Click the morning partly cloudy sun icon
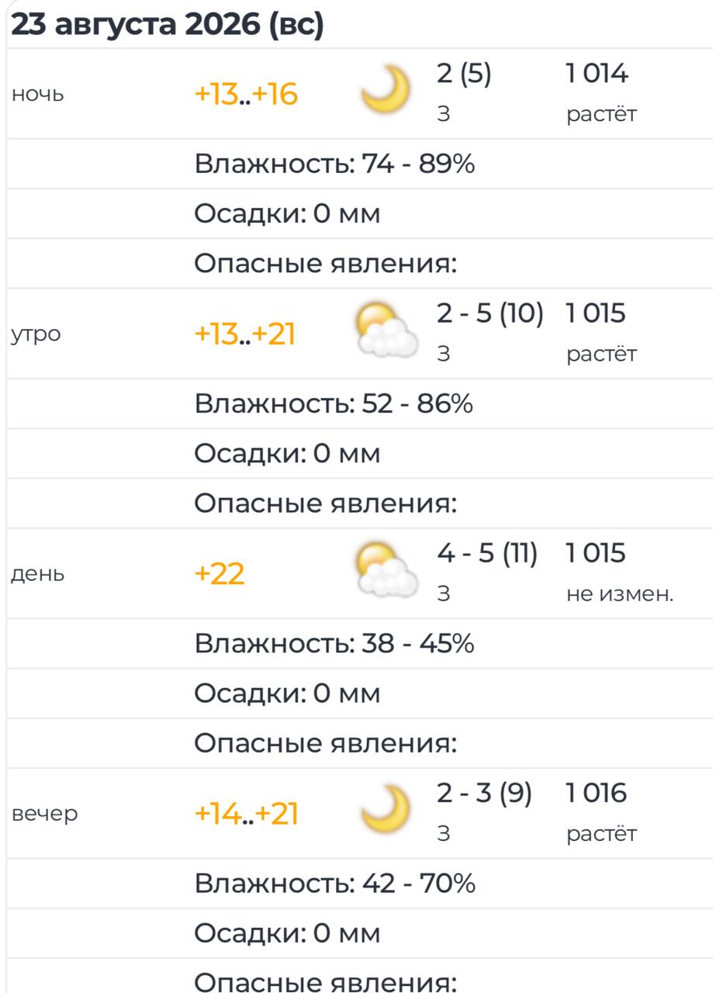This screenshot has height=993, width=713. tap(386, 331)
